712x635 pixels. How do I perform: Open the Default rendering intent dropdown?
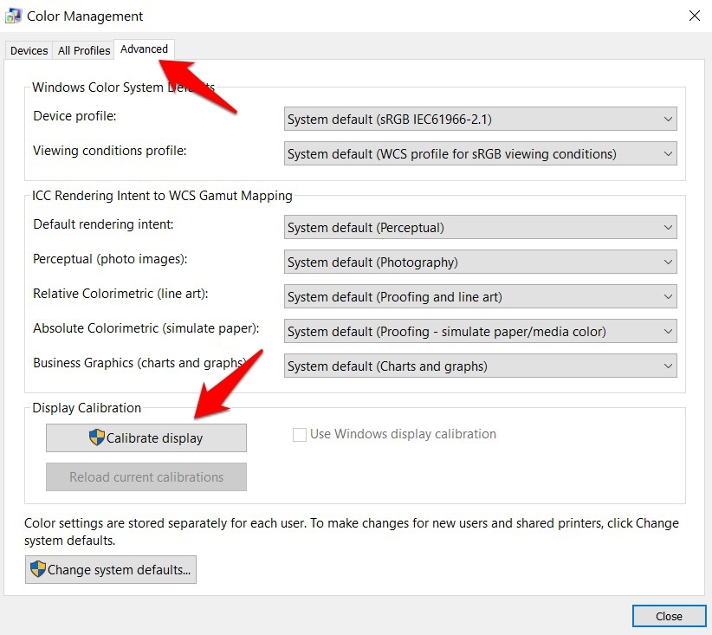coord(481,227)
